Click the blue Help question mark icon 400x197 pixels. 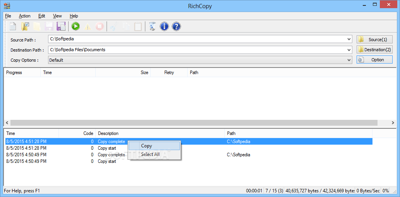176,26
